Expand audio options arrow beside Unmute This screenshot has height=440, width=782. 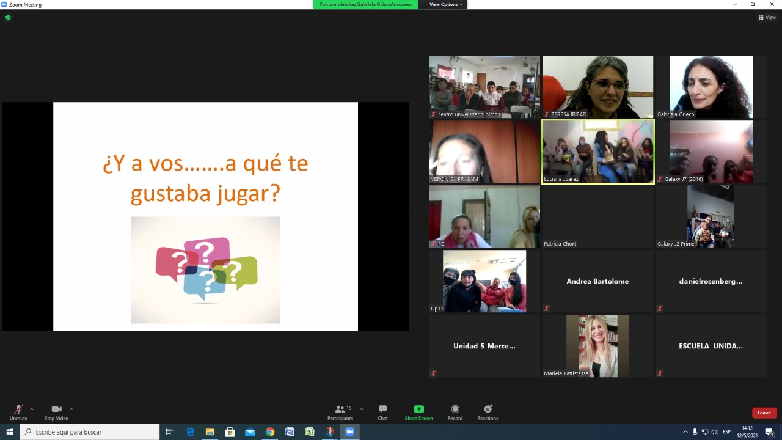[32, 409]
